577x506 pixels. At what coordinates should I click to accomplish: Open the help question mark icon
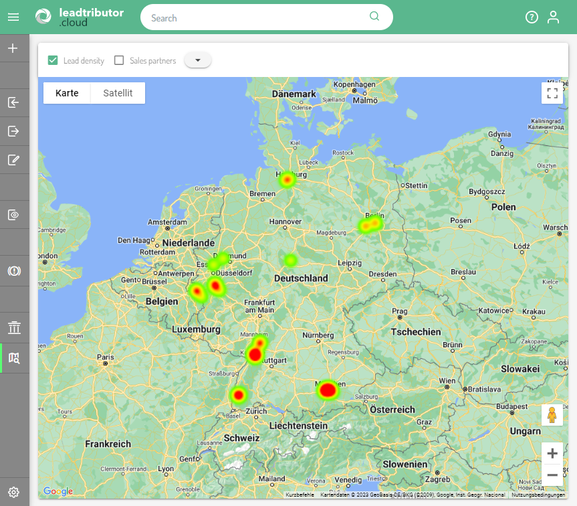click(532, 17)
